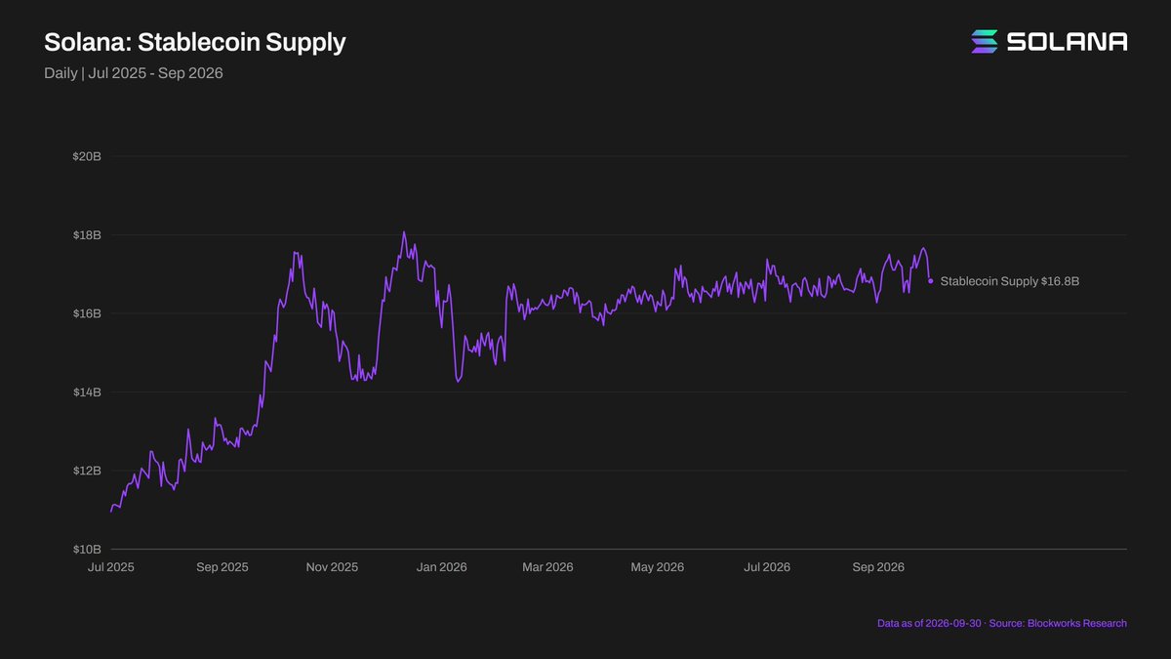Click the Sep 2025 x-axis label
The height and width of the screenshot is (659, 1171).
point(222,567)
